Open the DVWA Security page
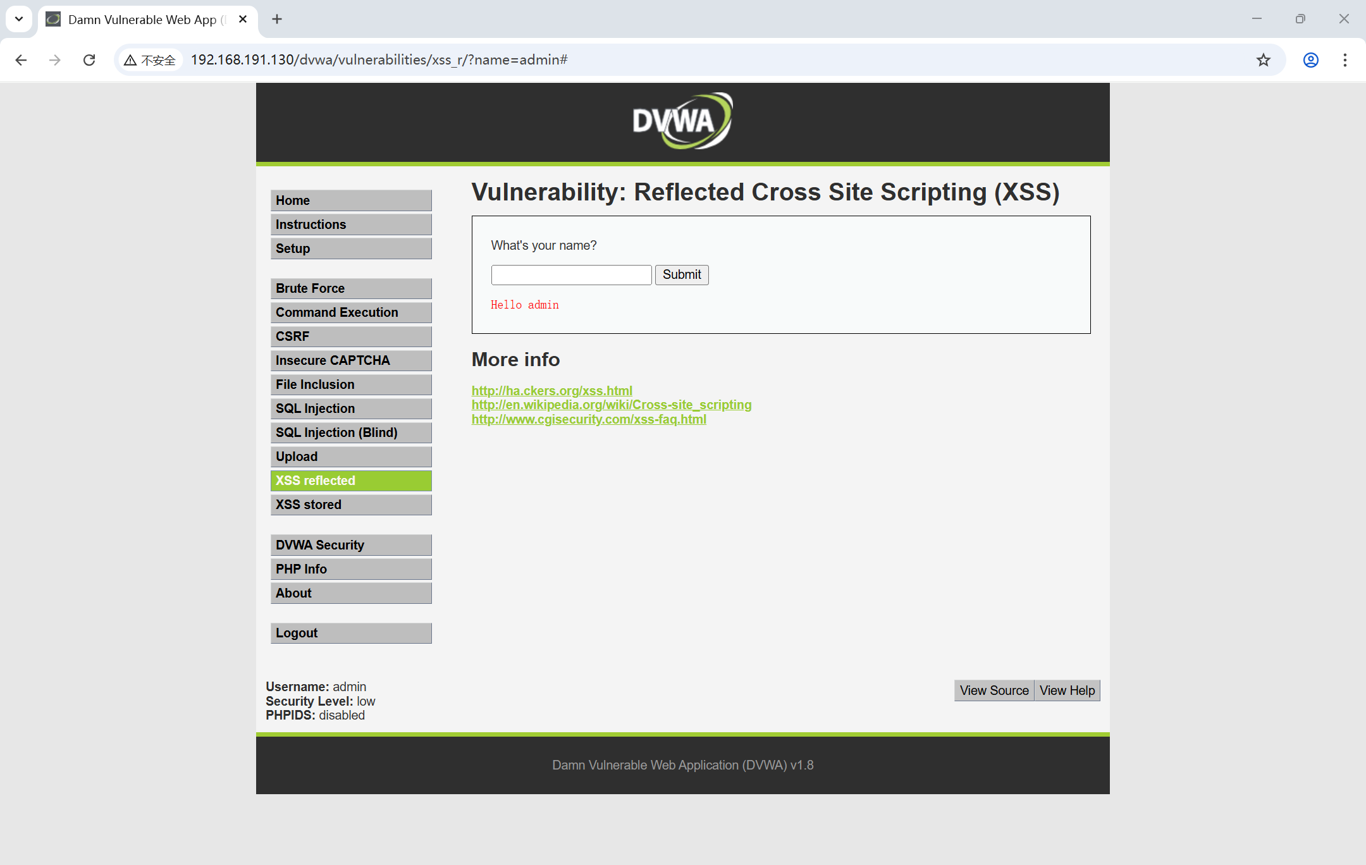The height and width of the screenshot is (865, 1366). [x=351, y=545]
